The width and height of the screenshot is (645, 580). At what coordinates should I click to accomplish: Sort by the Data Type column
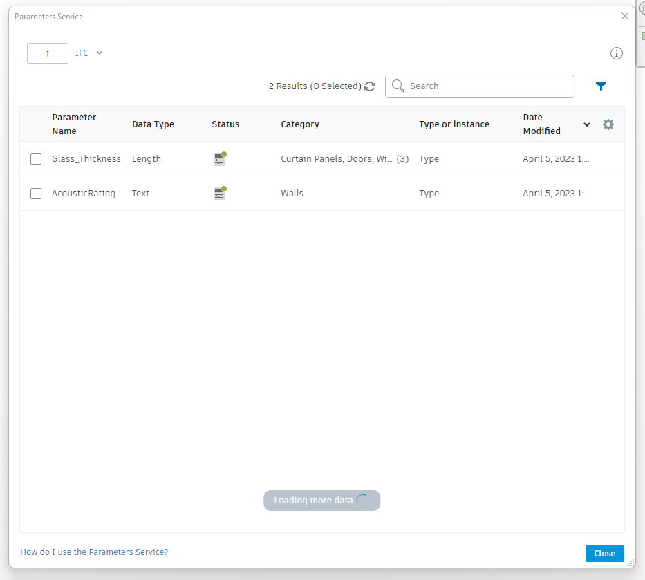coord(153,124)
